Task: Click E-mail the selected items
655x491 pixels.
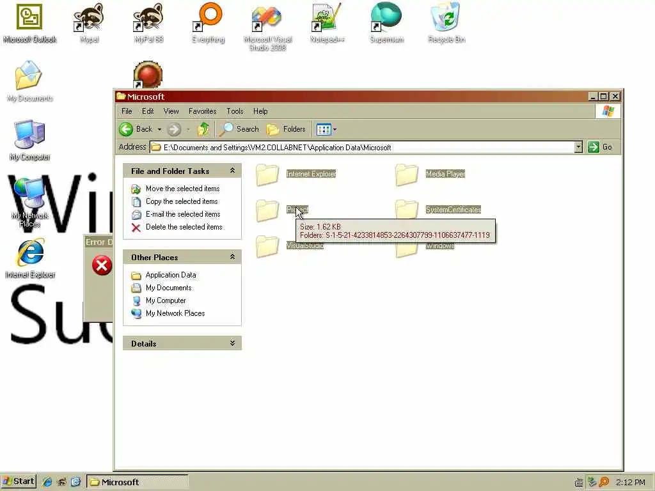Action: click(x=183, y=214)
